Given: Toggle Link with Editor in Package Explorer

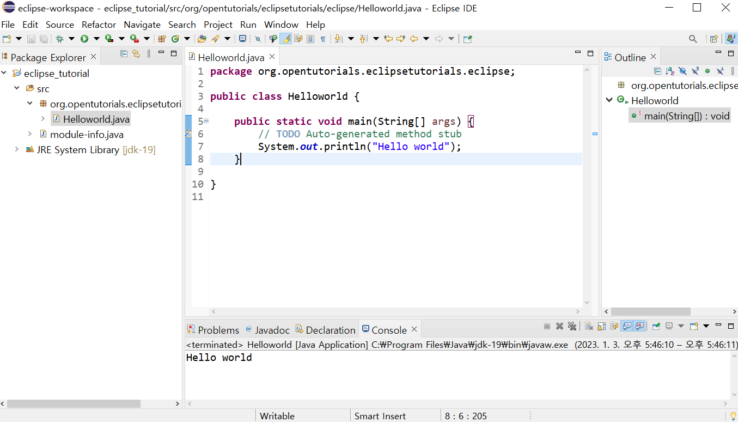Looking at the screenshot, I should click(136, 53).
